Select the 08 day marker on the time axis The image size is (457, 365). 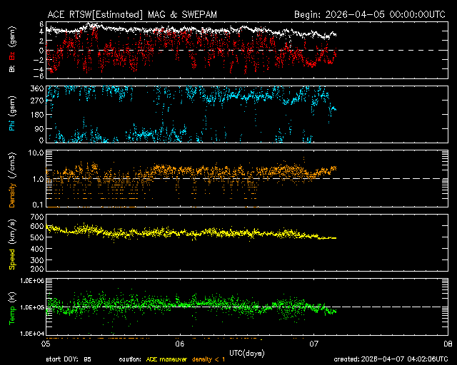(x=448, y=343)
